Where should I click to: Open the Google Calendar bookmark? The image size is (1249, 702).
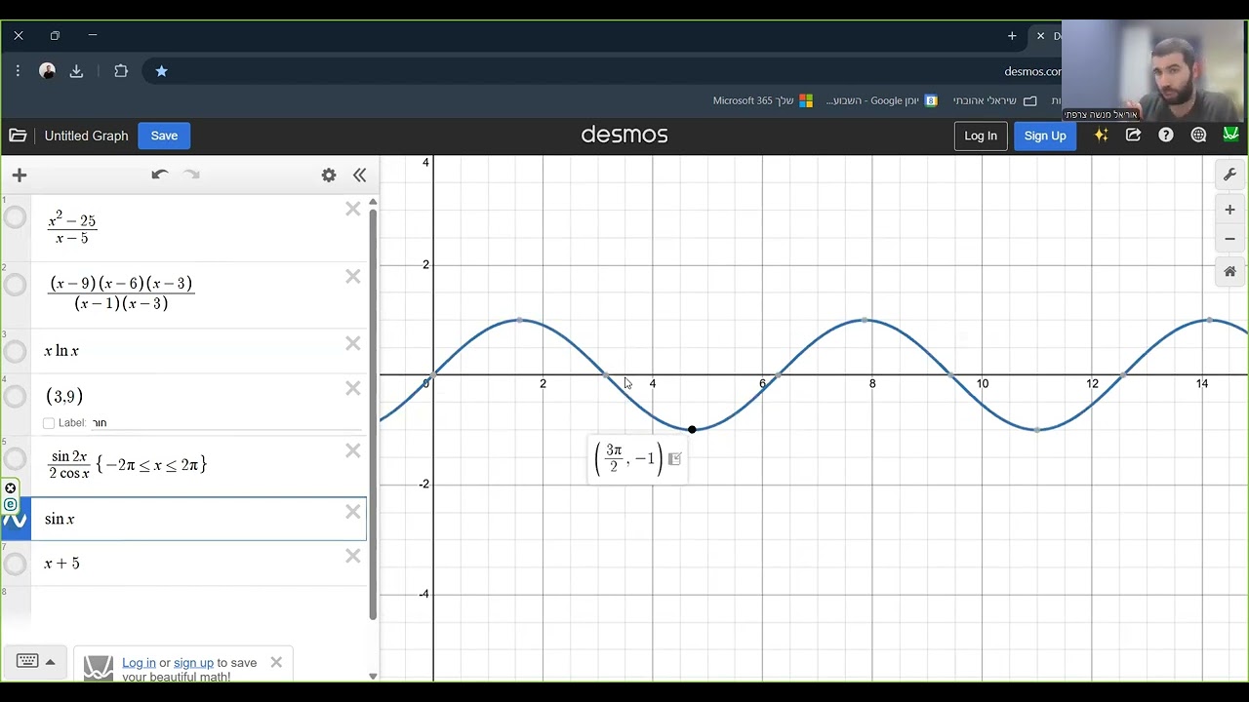[x=881, y=100]
